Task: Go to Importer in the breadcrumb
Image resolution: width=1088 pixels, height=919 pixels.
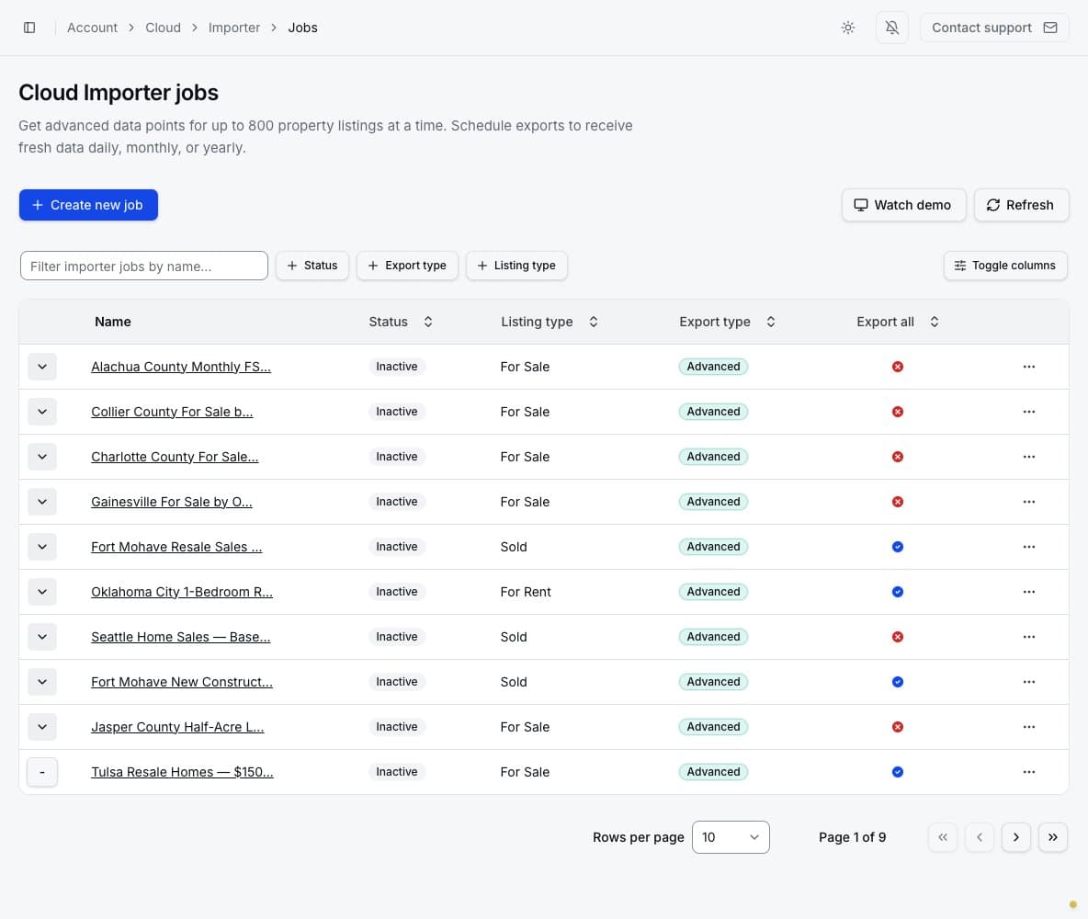Action: coord(233,28)
